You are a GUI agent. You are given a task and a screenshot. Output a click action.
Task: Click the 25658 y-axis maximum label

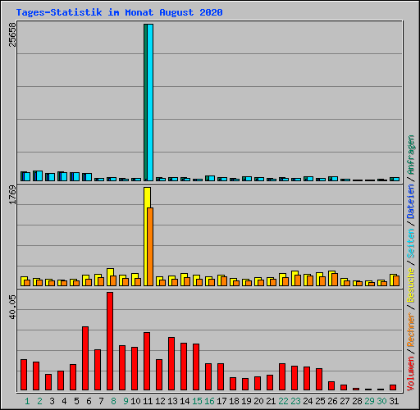point(12,34)
